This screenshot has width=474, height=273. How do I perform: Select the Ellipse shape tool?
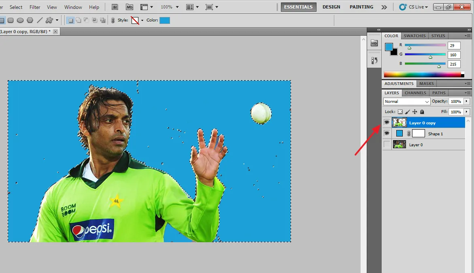pos(20,20)
